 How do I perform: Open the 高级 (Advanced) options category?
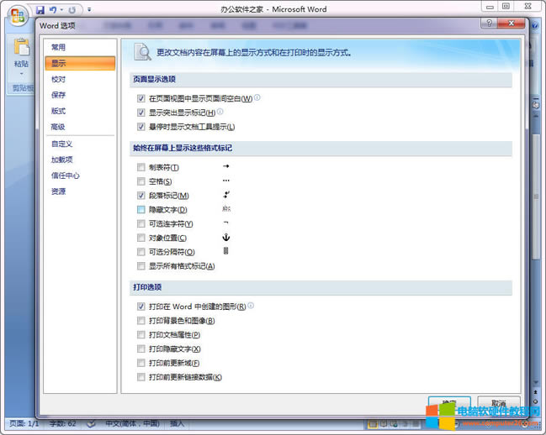tap(58, 127)
